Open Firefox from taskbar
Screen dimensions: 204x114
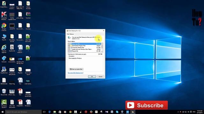pyautogui.click(x=91, y=112)
